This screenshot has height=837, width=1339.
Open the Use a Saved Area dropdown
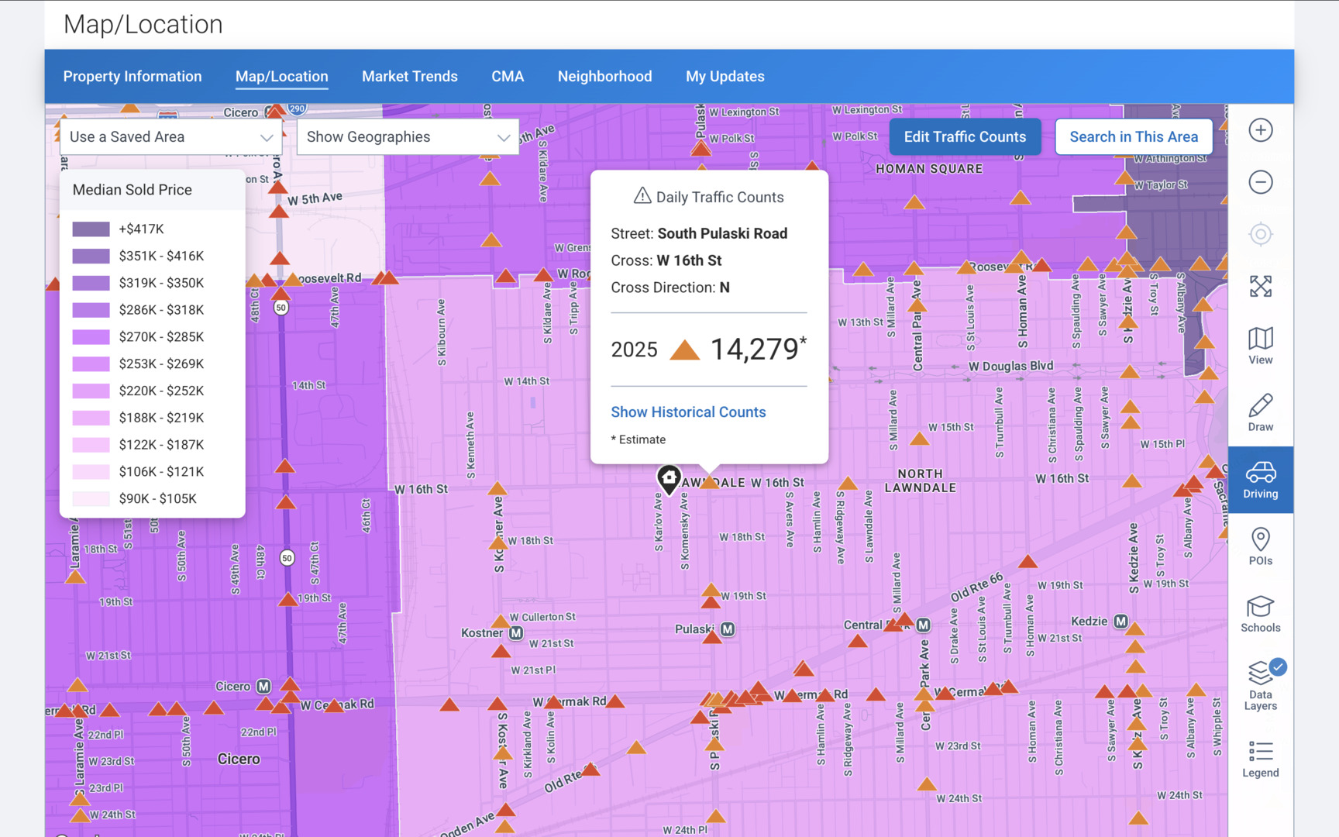click(170, 137)
